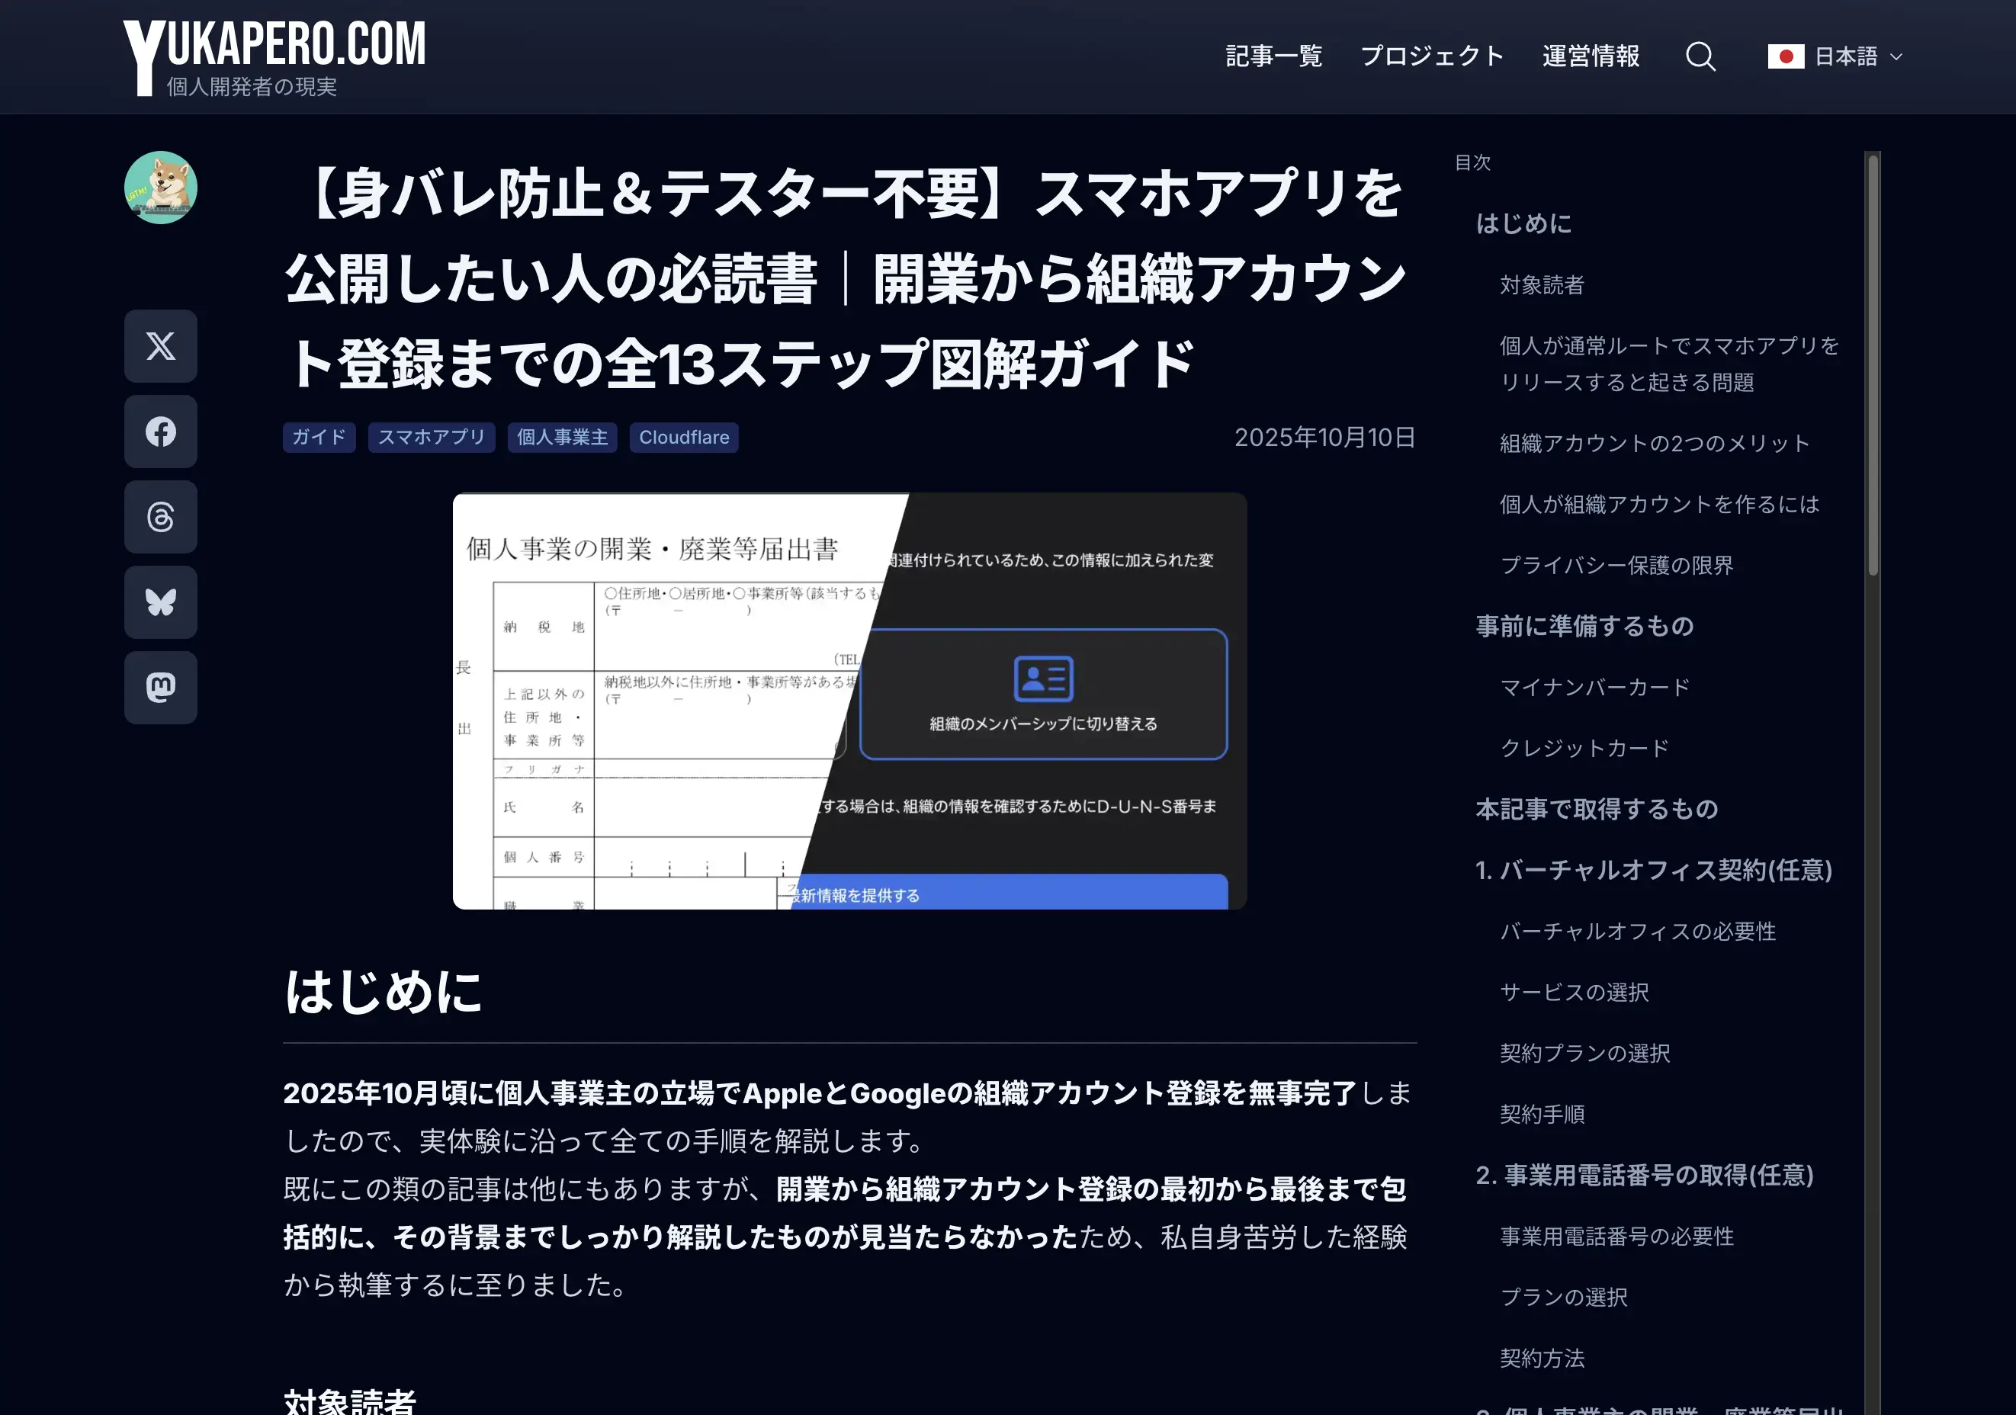This screenshot has height=1415, width=2016.
Task: Jump to はじめに via table of contents
Action: click(1523, 224)
